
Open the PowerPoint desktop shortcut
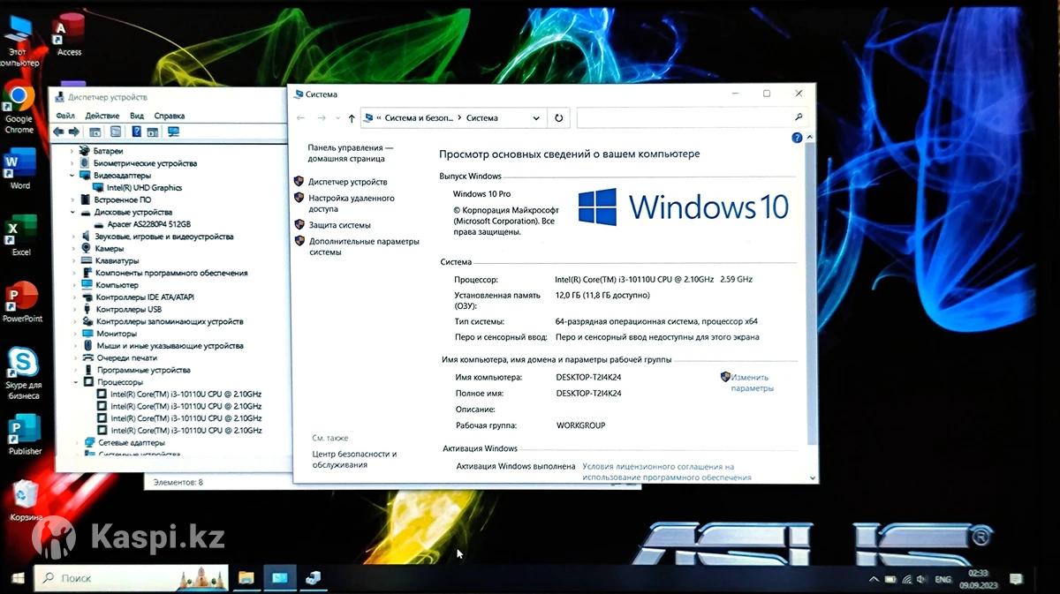22,302
